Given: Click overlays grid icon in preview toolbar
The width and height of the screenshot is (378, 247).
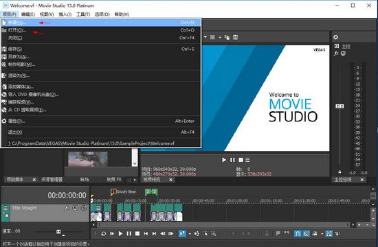Looking at the screenshot, I should 212,37.
